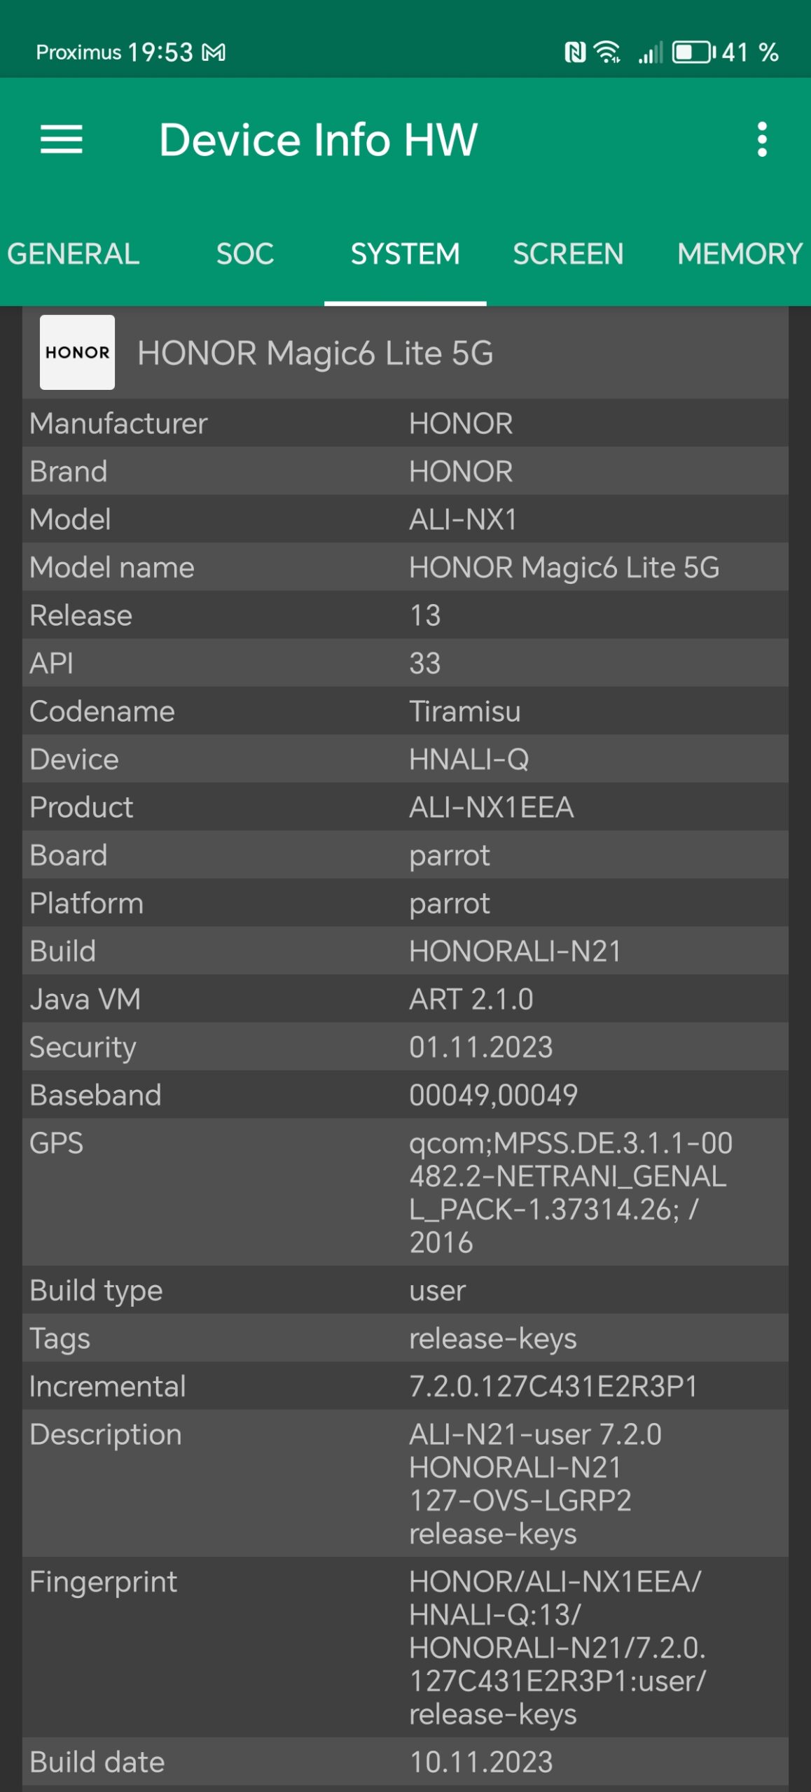Tap the Codename row showing Tiramisu

tap(405, 711)
